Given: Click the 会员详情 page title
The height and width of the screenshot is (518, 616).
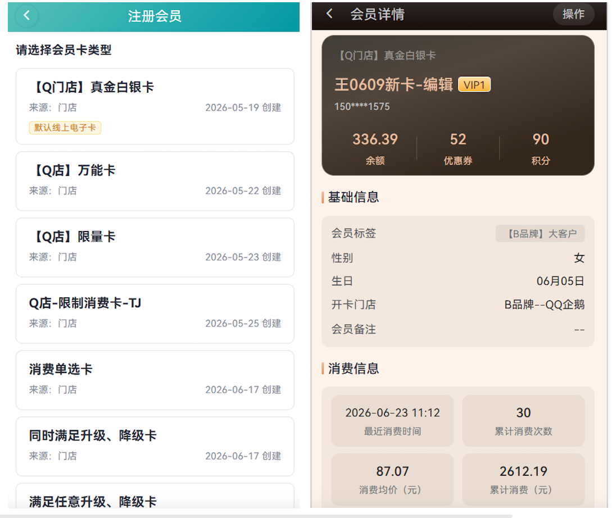Looking at the screenshot, I should (x=377, y=15).
